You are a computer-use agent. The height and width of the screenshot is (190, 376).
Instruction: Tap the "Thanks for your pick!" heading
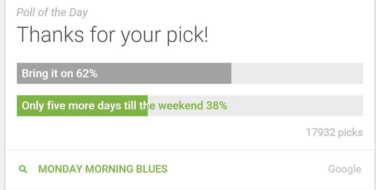(112, 35)
